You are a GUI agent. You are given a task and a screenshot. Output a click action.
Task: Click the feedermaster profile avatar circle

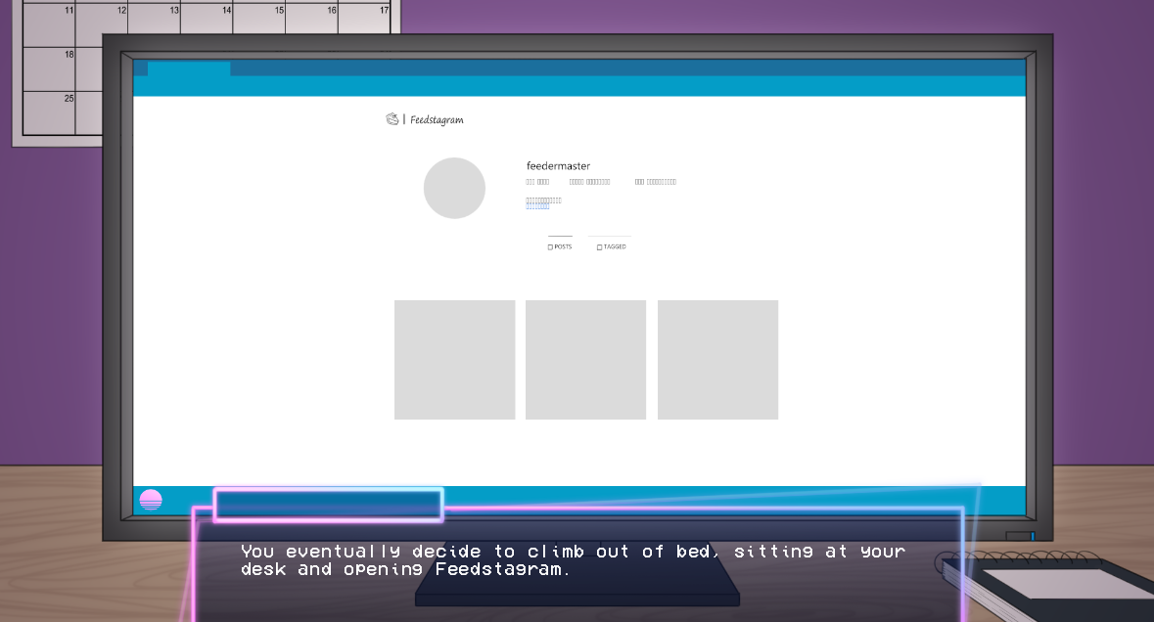[x=454, y=188]
